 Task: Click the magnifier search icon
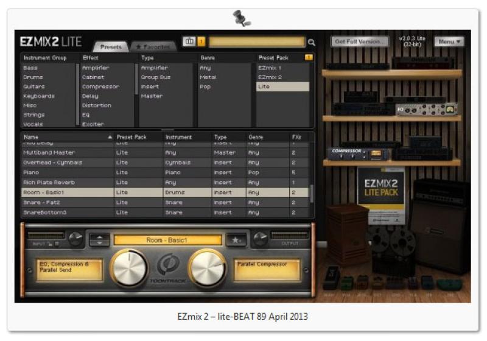point(311,42)
